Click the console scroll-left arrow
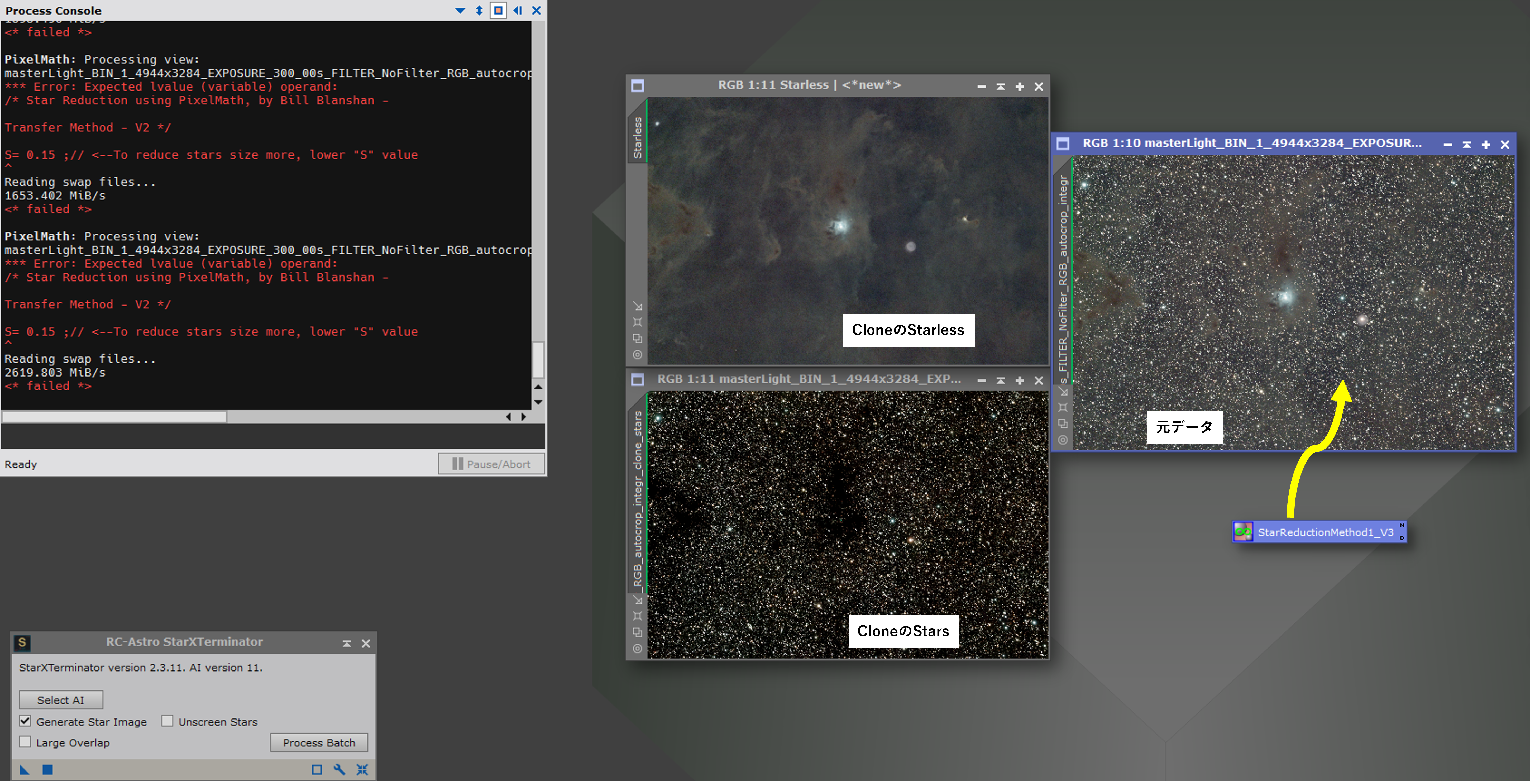 point(508,417)
